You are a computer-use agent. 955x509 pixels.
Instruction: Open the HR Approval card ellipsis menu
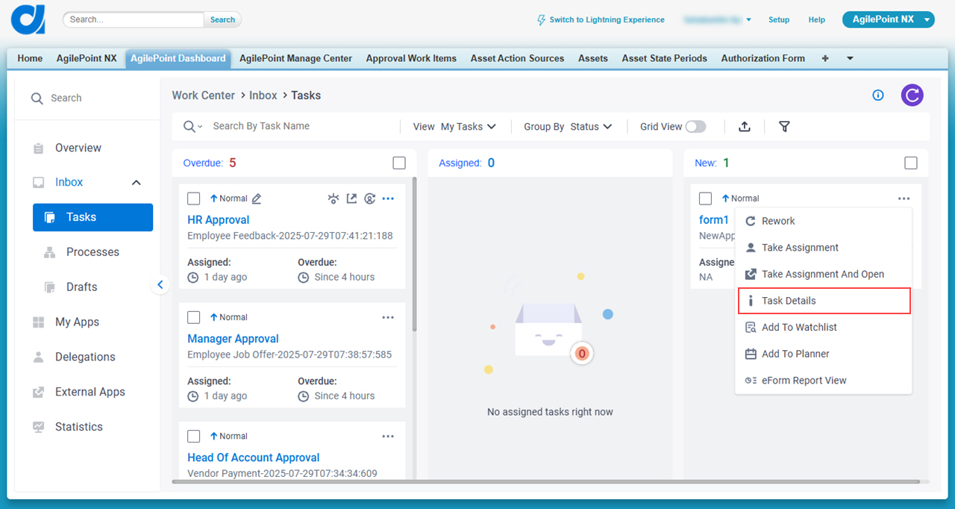click(388, 199)
